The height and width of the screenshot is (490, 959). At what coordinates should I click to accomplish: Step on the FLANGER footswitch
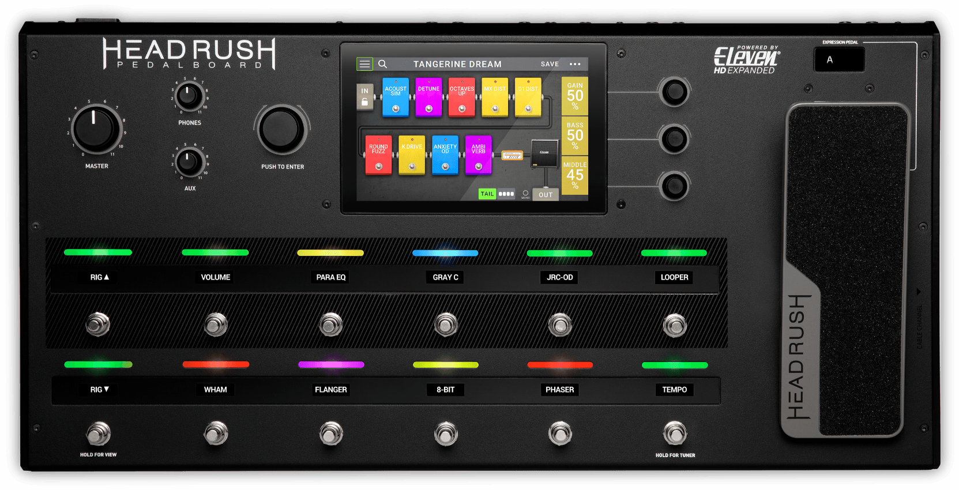pos(330,434)
